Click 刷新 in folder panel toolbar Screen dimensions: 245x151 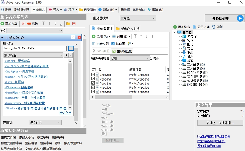pyautogui.click(x=217, y=27)
